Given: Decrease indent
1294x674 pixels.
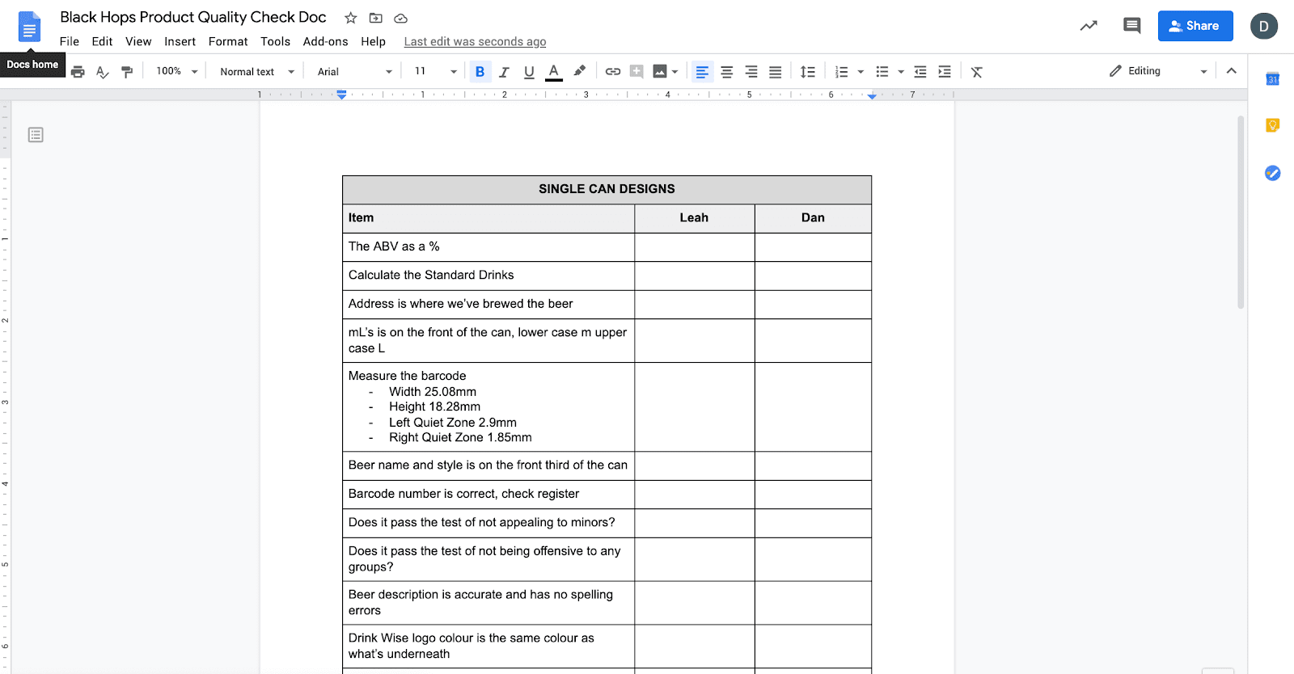Looking at the screenshot, I should (x=920, y=72).
